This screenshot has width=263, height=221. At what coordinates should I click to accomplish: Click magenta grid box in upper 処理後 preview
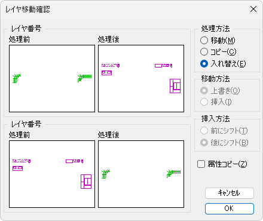(175, 86)
